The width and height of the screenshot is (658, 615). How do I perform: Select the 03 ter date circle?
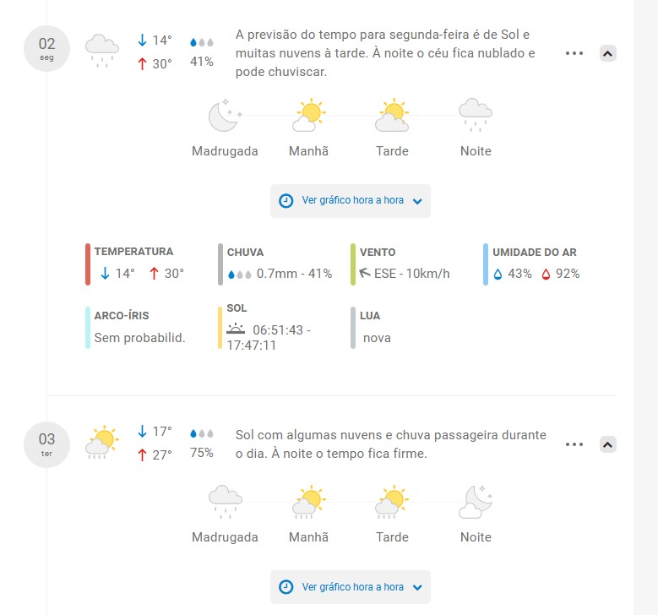46,444
